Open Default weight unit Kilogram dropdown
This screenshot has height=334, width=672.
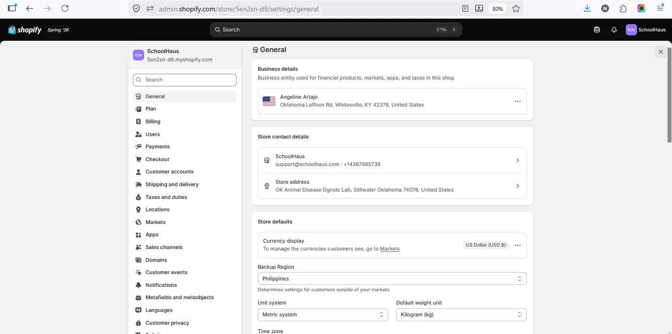pyautogui.click(x=461, y=314)
